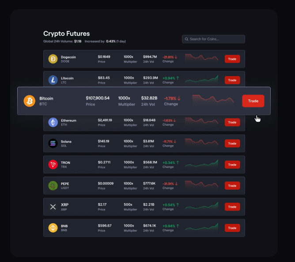Click the orange Bitcoin coin icon
The width and height of the screenshot is (295, 262).
(x=30, y=101)
